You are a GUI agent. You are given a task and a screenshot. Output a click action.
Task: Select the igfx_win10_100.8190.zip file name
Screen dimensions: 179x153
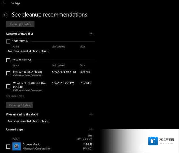coord(27,72)
